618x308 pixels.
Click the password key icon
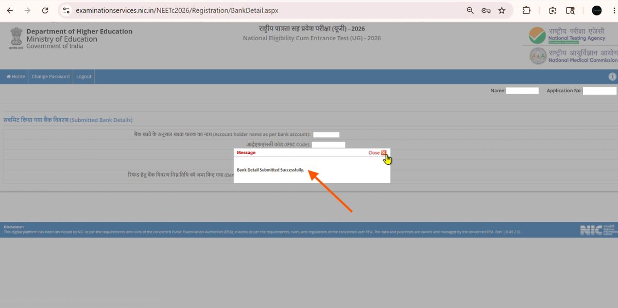point(486,10)
